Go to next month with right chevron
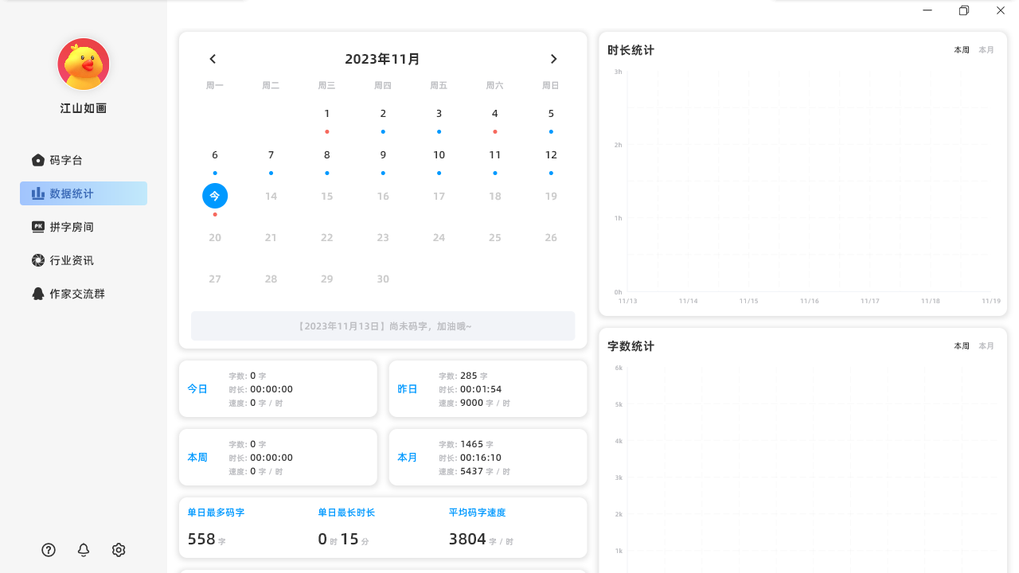Viewport: 1019px width, 573px height. (553, 58)
